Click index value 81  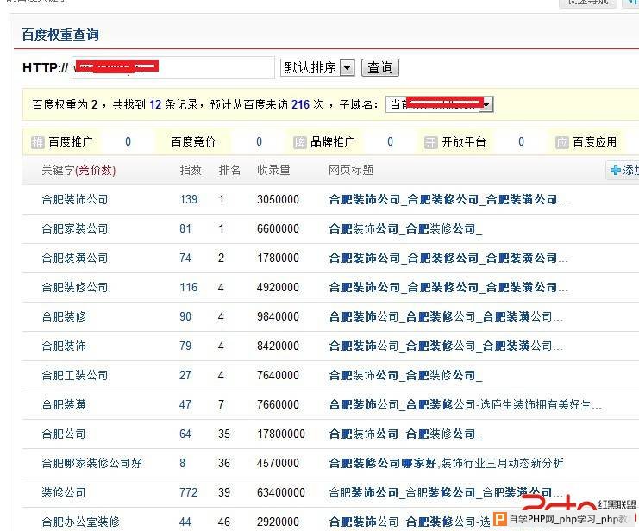185,228
